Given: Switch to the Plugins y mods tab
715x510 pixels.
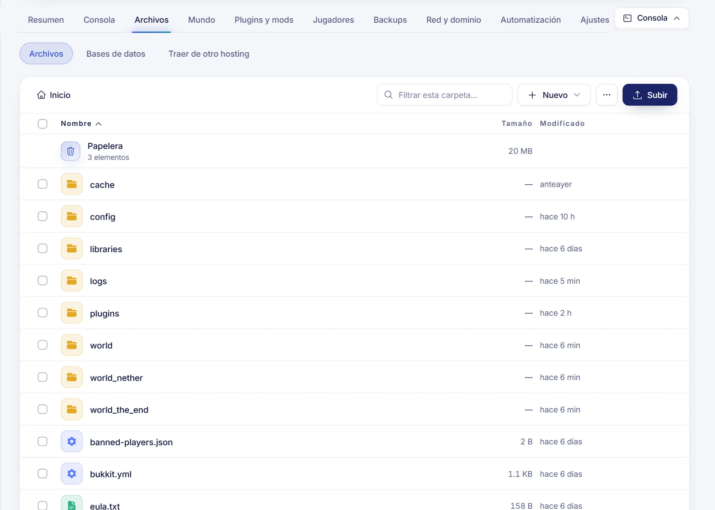Looking at the screenshot, I should [264, 20].
